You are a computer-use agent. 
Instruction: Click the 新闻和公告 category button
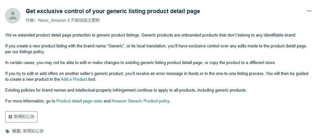click(x=21, y=117)
